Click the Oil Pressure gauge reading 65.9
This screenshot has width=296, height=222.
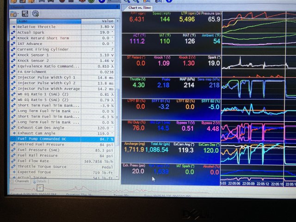pyautogui.click(x=214, y=19)
